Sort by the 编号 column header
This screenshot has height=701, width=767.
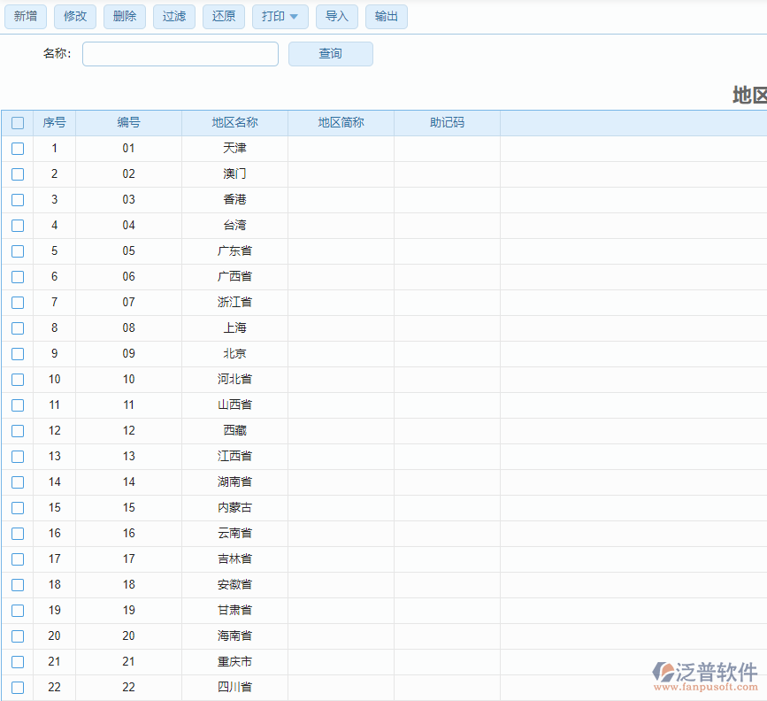point(129,123)
